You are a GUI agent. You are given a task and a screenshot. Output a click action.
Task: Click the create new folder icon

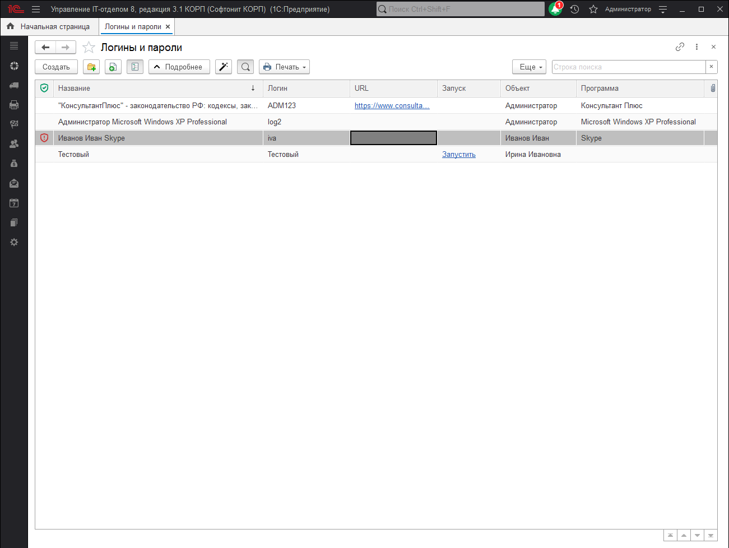91,67
